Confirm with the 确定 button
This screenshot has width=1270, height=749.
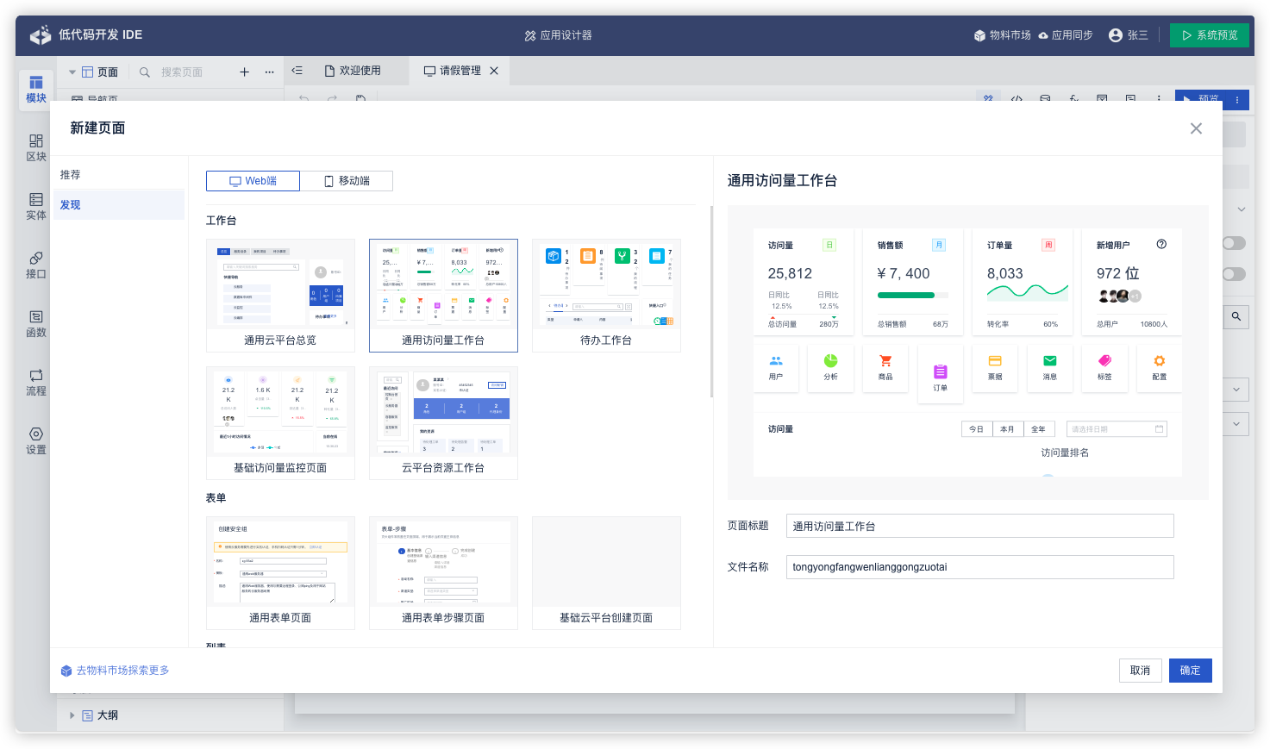1190,670
